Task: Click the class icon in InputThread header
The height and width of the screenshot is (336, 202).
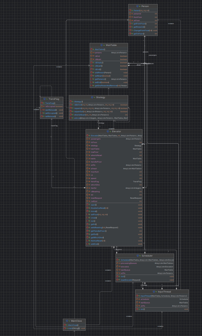Action: pyautogui.click(x=154, y=292)
